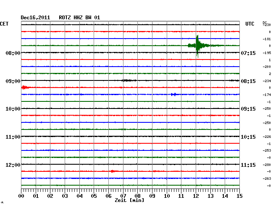This screenshot has height=207, width=273.
Task: Click the 09:15 UTC time label
Action: point(248,109)
